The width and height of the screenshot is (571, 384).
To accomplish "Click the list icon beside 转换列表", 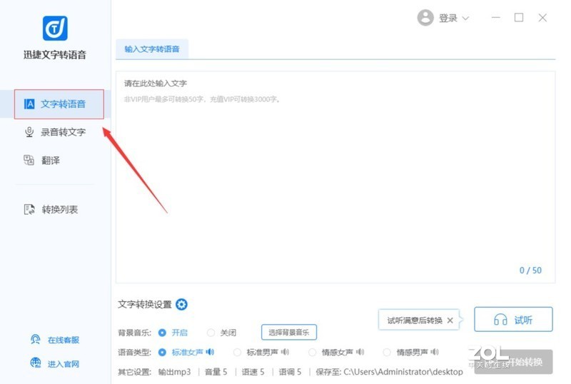I will pos(29,210).
